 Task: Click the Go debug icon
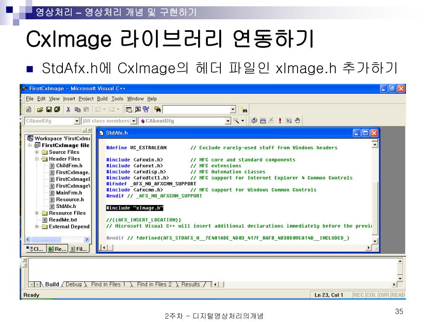[x=288, y=120]
